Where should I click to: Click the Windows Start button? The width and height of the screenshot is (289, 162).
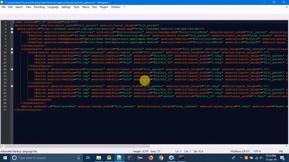click(x=5, y=158)
